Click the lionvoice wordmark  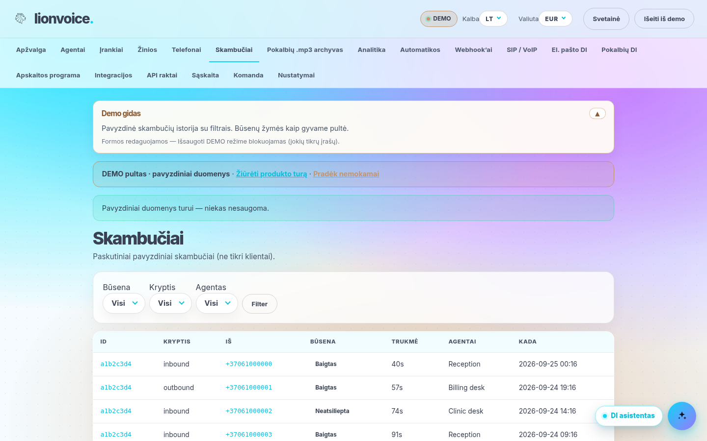click(x=63, y=19)
